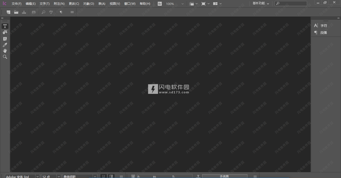Restore down the InCopy window
The height and width of the screenshot is (178, 341).
[325, 3]
